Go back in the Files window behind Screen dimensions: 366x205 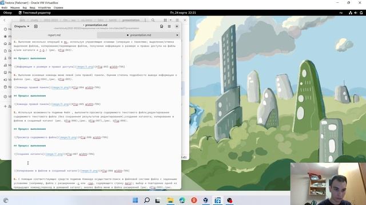pyautogui.click(x=5, y=20)
